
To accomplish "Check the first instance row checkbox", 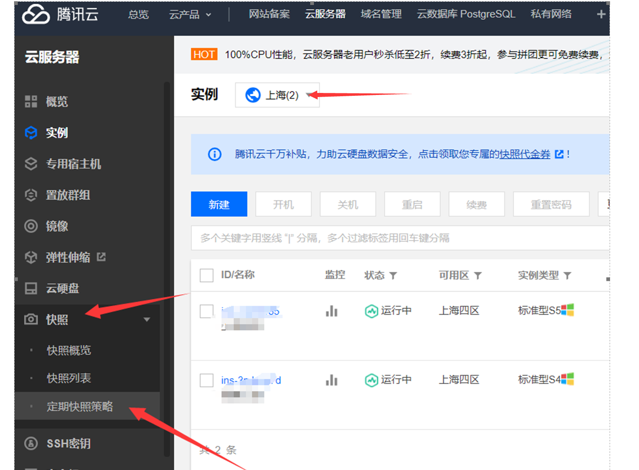I will click(x=206, y=311).
